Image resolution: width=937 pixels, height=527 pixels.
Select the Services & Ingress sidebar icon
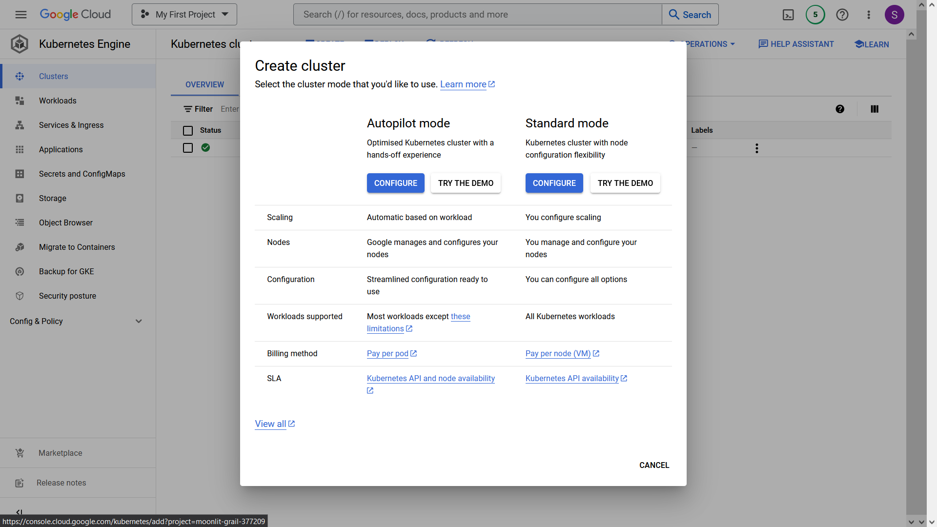pos(20,125)
